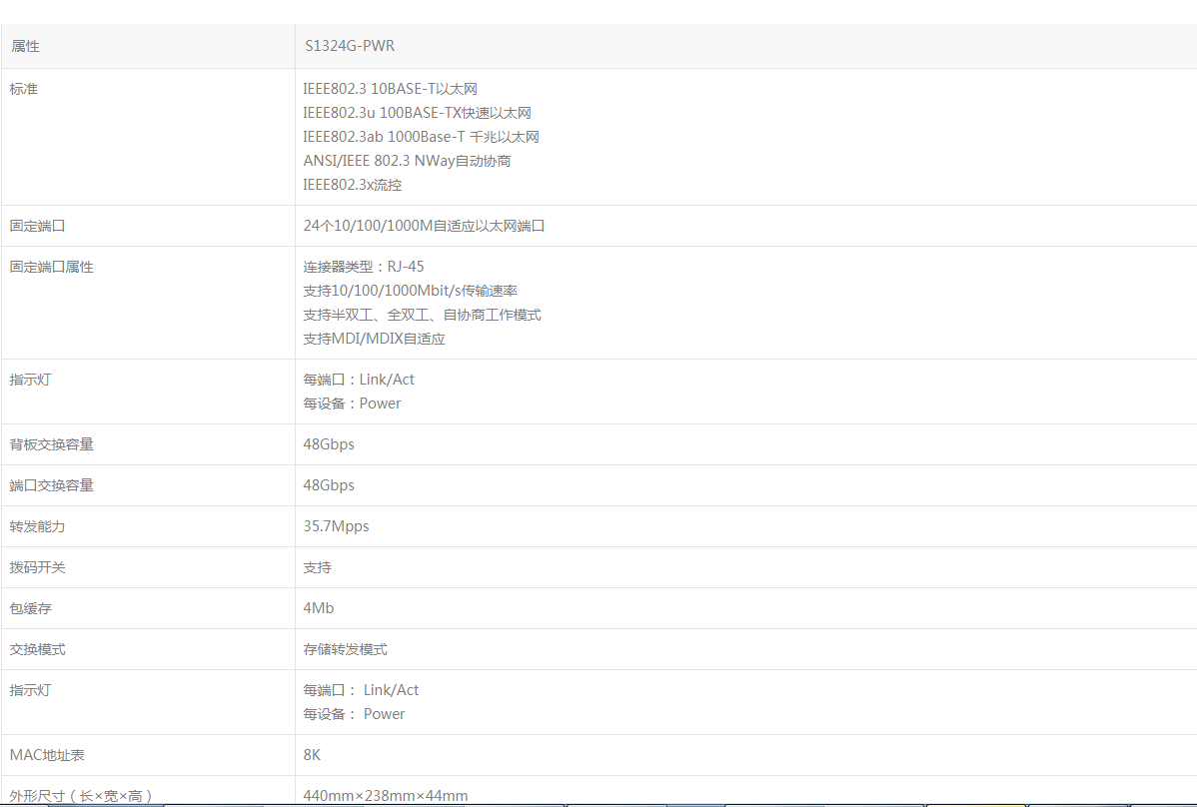Click the 拨码开关 row label
1197x807 pixels.
(x=37, y=568)
